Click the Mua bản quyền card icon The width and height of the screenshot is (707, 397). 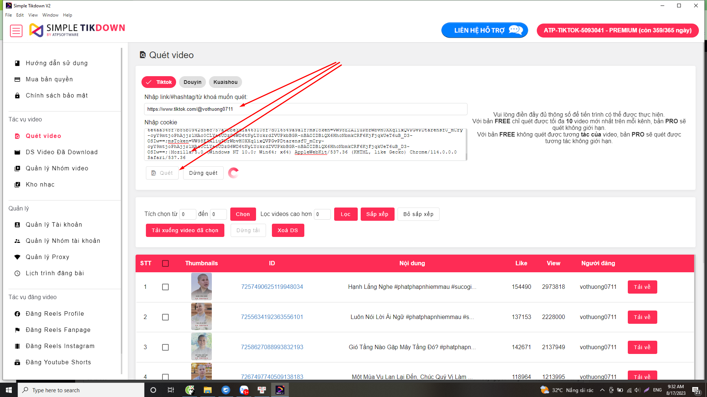17,79
